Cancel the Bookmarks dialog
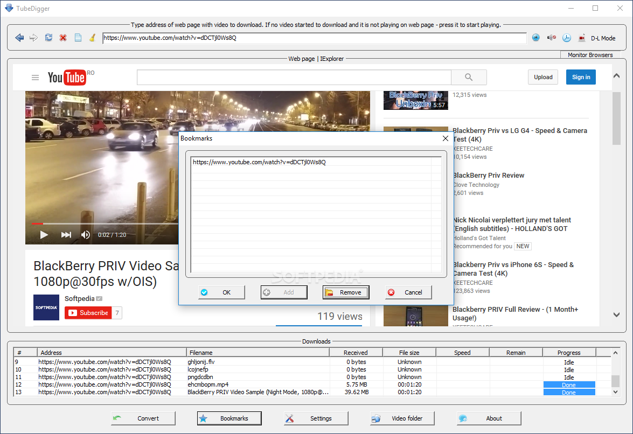The width and height of the screenshot is (633, 434). (x=408, y=292)
